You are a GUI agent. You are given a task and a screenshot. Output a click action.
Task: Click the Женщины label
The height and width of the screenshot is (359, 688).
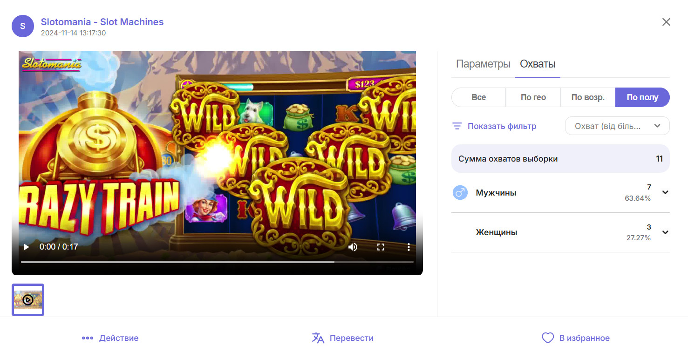coord(497,232)
